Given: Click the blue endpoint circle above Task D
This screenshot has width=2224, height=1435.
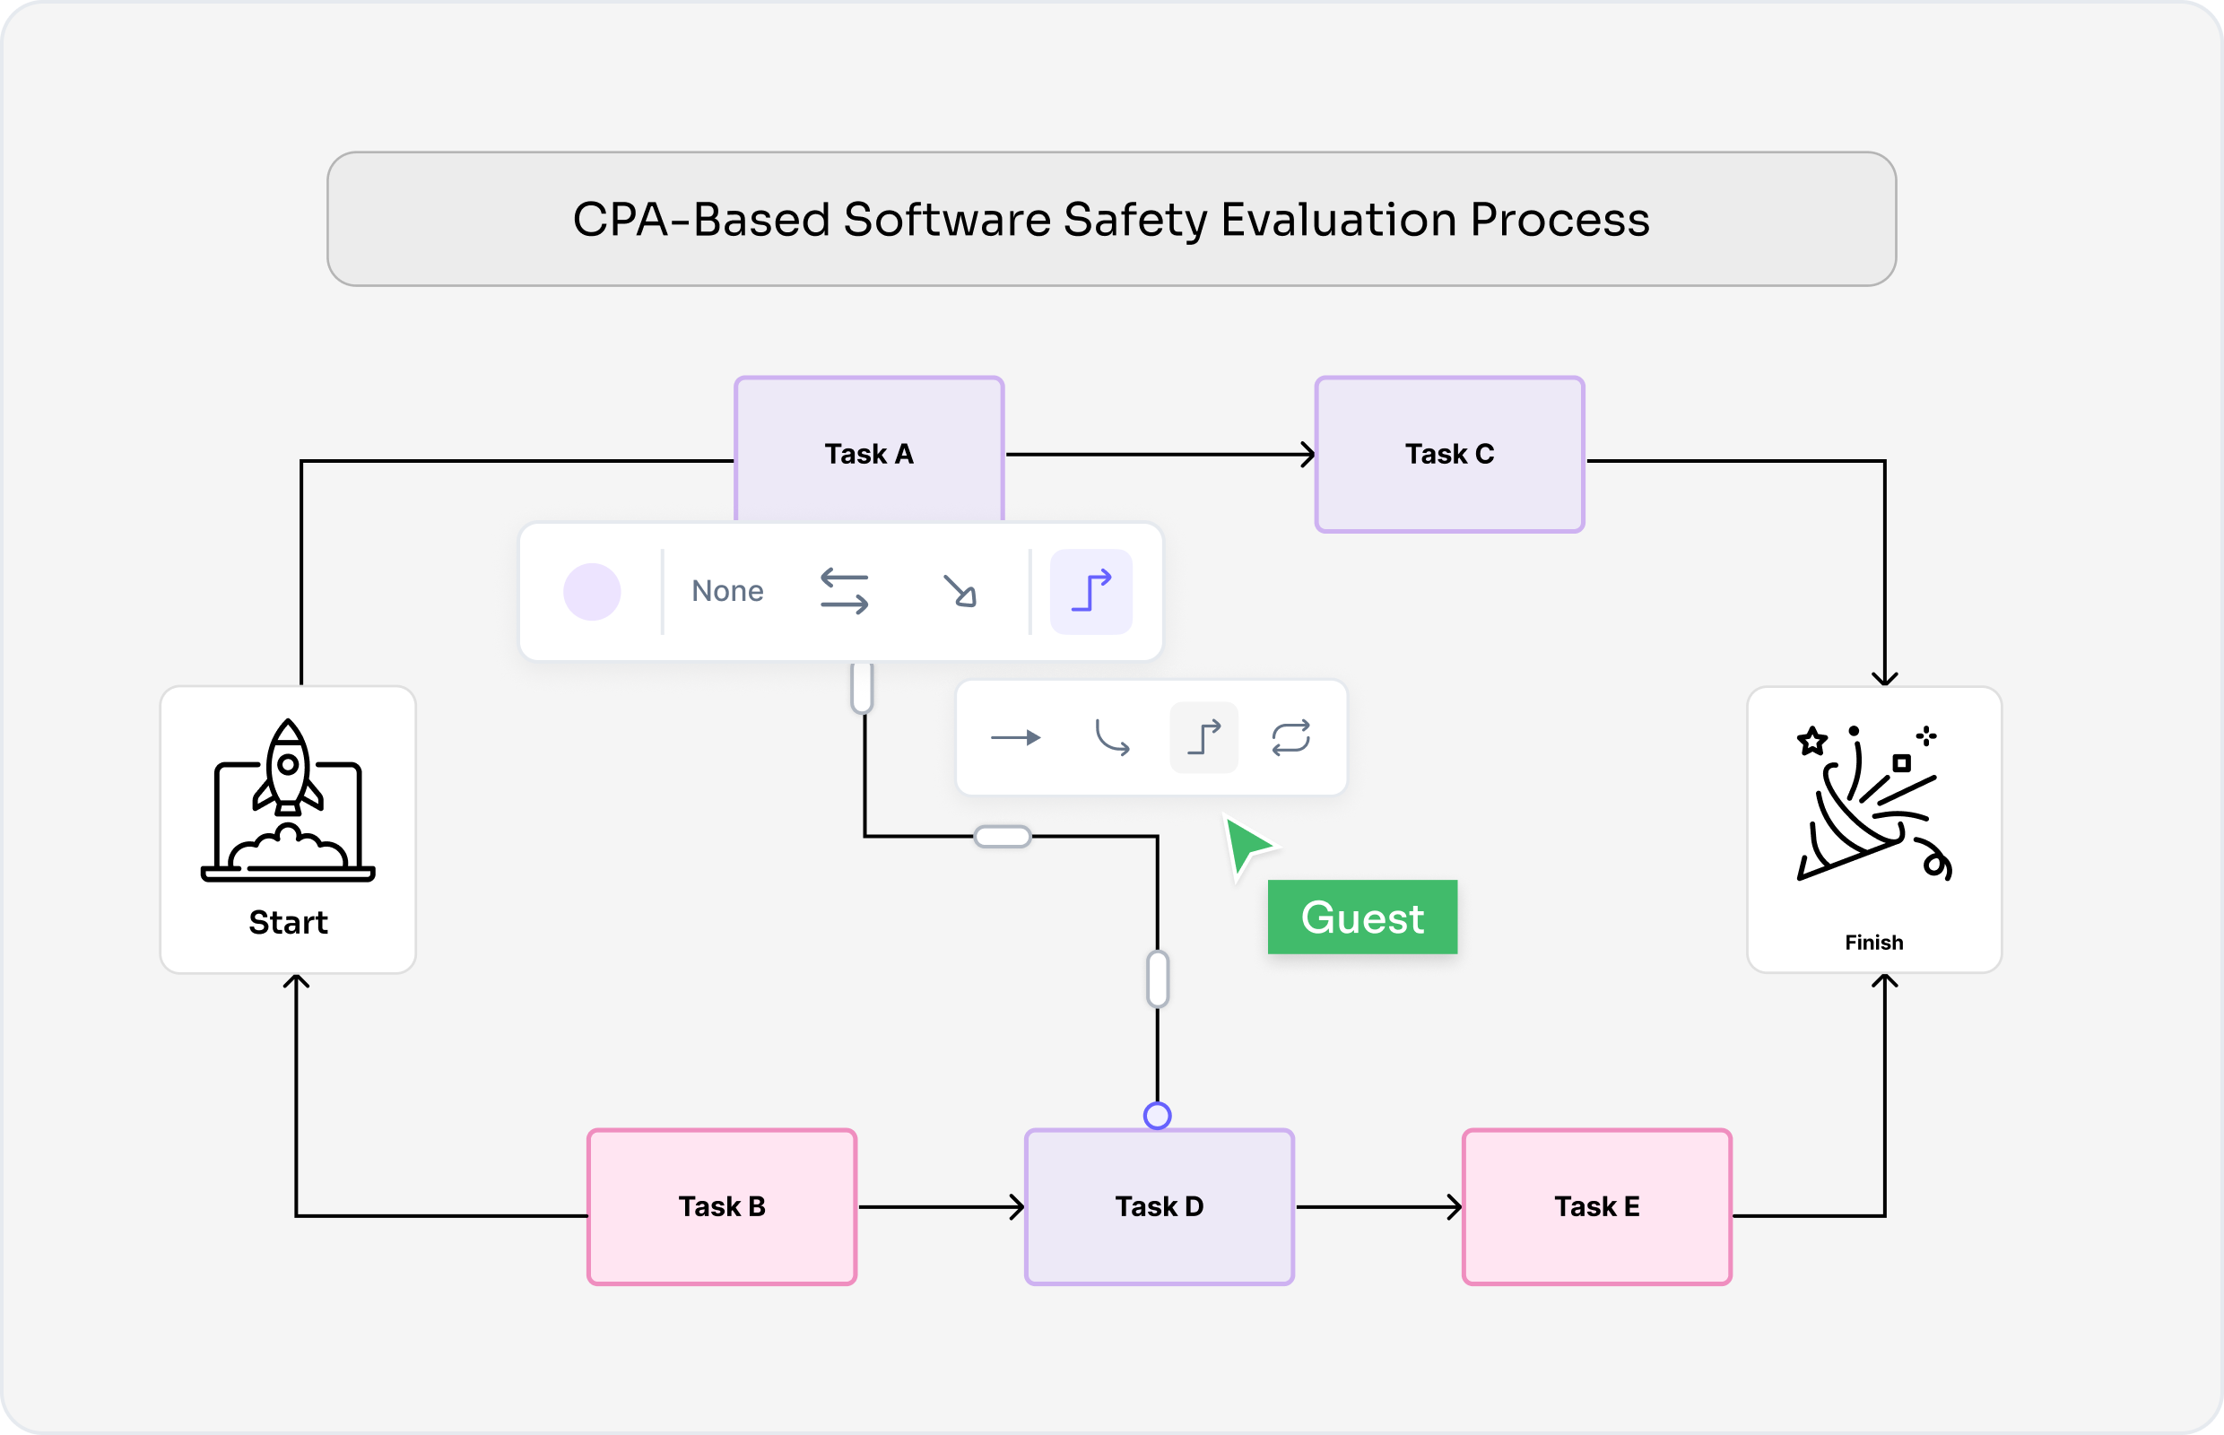Looking at the screenshot, I should [1157, 1116].
